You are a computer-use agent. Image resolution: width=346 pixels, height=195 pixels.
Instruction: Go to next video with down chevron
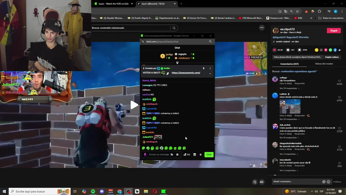262,106
